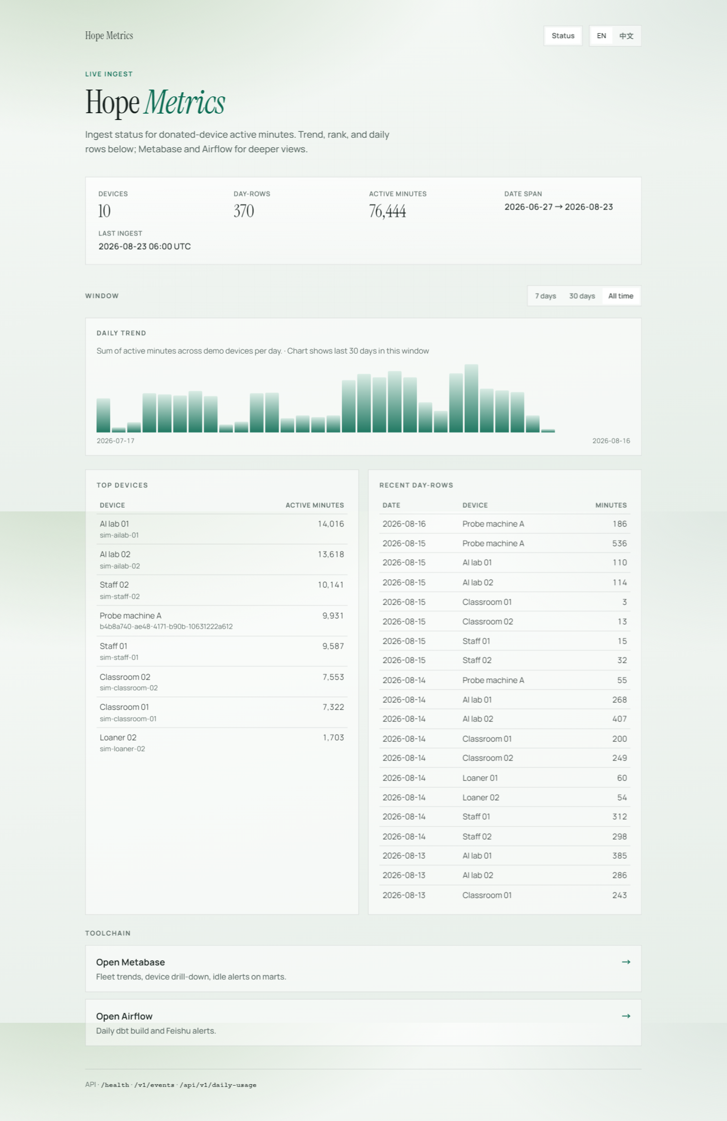Select Classroom 01 row in Top Devices
727x1121 pixels.
point(222,712)
